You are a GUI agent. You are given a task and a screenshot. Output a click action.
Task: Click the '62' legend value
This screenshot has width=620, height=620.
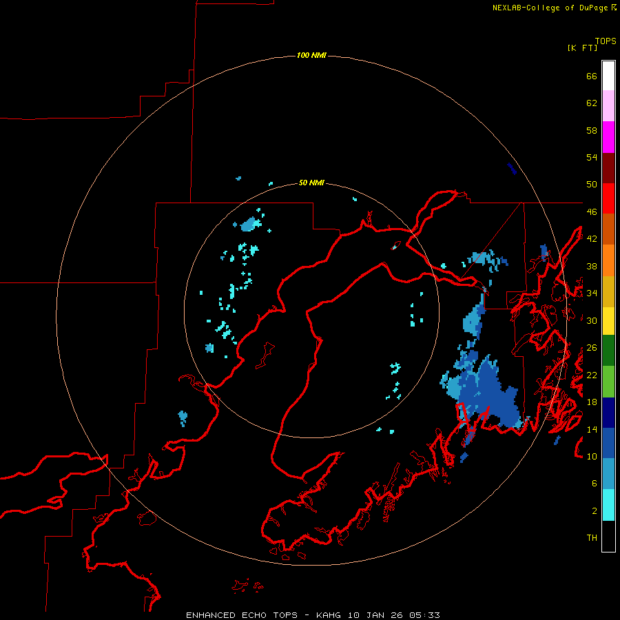(592, 103)
